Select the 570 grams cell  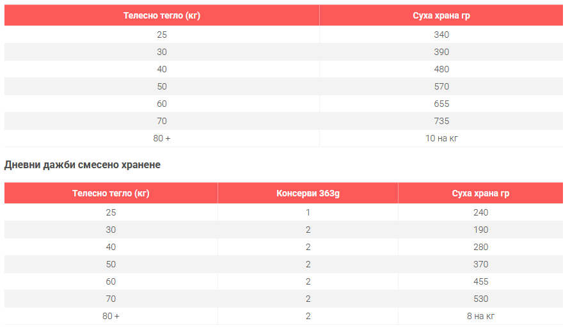click(441, 86)
